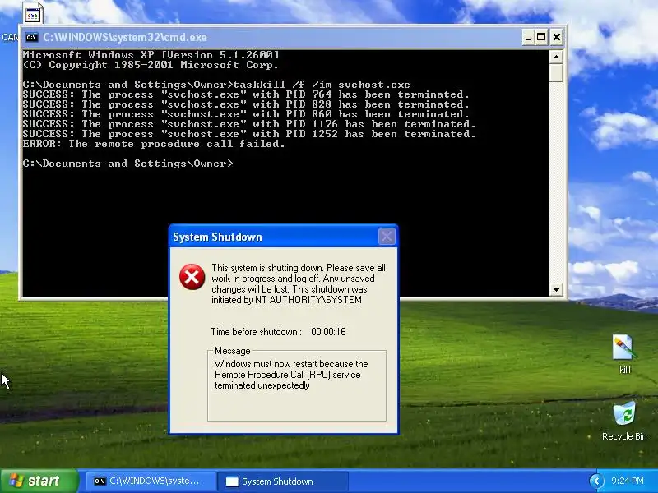
Task: Click the last command prompt line in cmd
Action: click(128, 164)
